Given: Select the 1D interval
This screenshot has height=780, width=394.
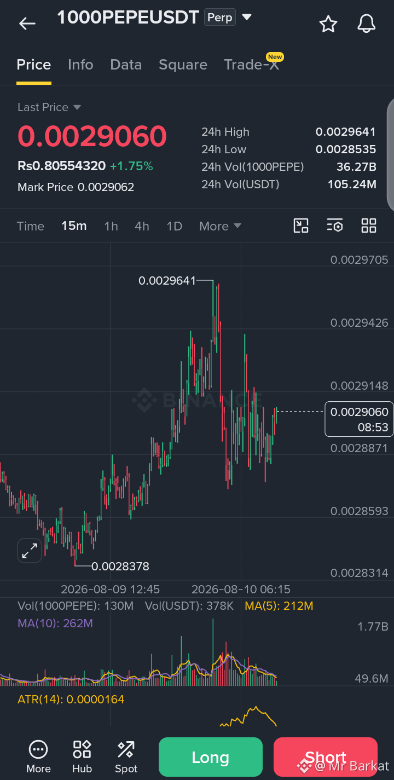Looking at the screenshot, I should point(174,226).
